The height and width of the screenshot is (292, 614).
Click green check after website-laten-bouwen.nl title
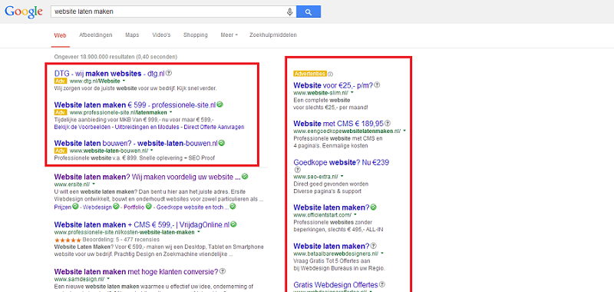[222, 143]
